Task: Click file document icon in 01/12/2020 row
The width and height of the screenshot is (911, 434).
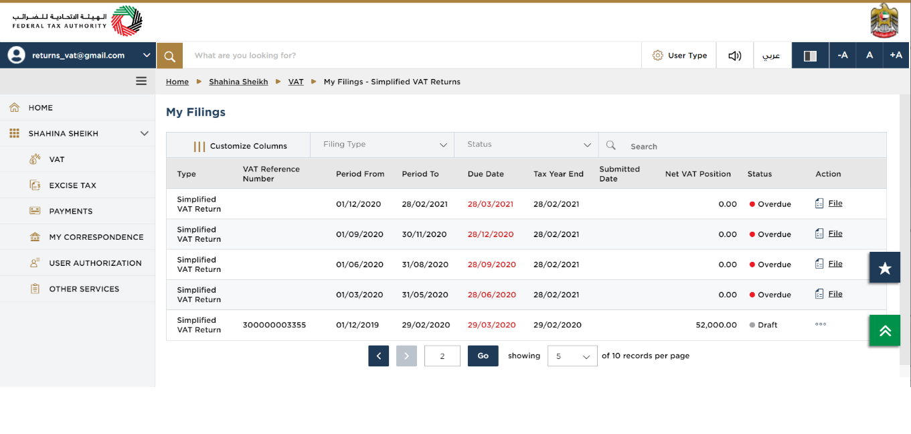Action: pos(819,203)
